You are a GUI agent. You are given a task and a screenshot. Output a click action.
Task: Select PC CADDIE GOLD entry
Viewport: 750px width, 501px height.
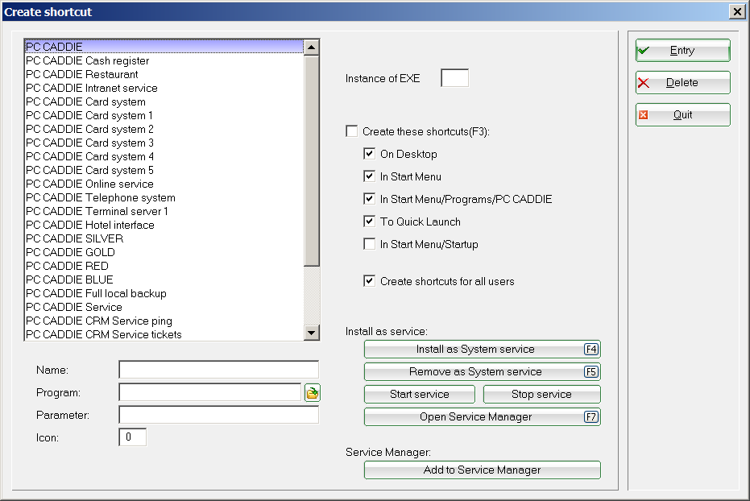coord(164,252)
